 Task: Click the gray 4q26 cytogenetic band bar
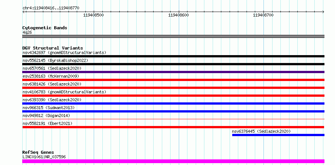click(x=173, y=36)
